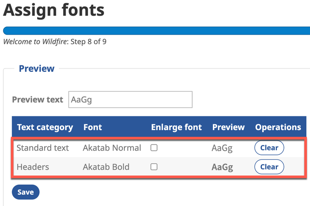Click the Akatab Normal font name

(112, 148)
